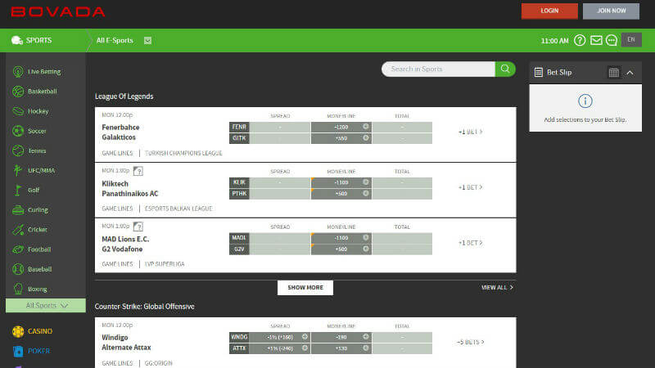655x368 pixels.
Task: Add WNDG spread -1½ to slip
Action: [x=280, y=337]
